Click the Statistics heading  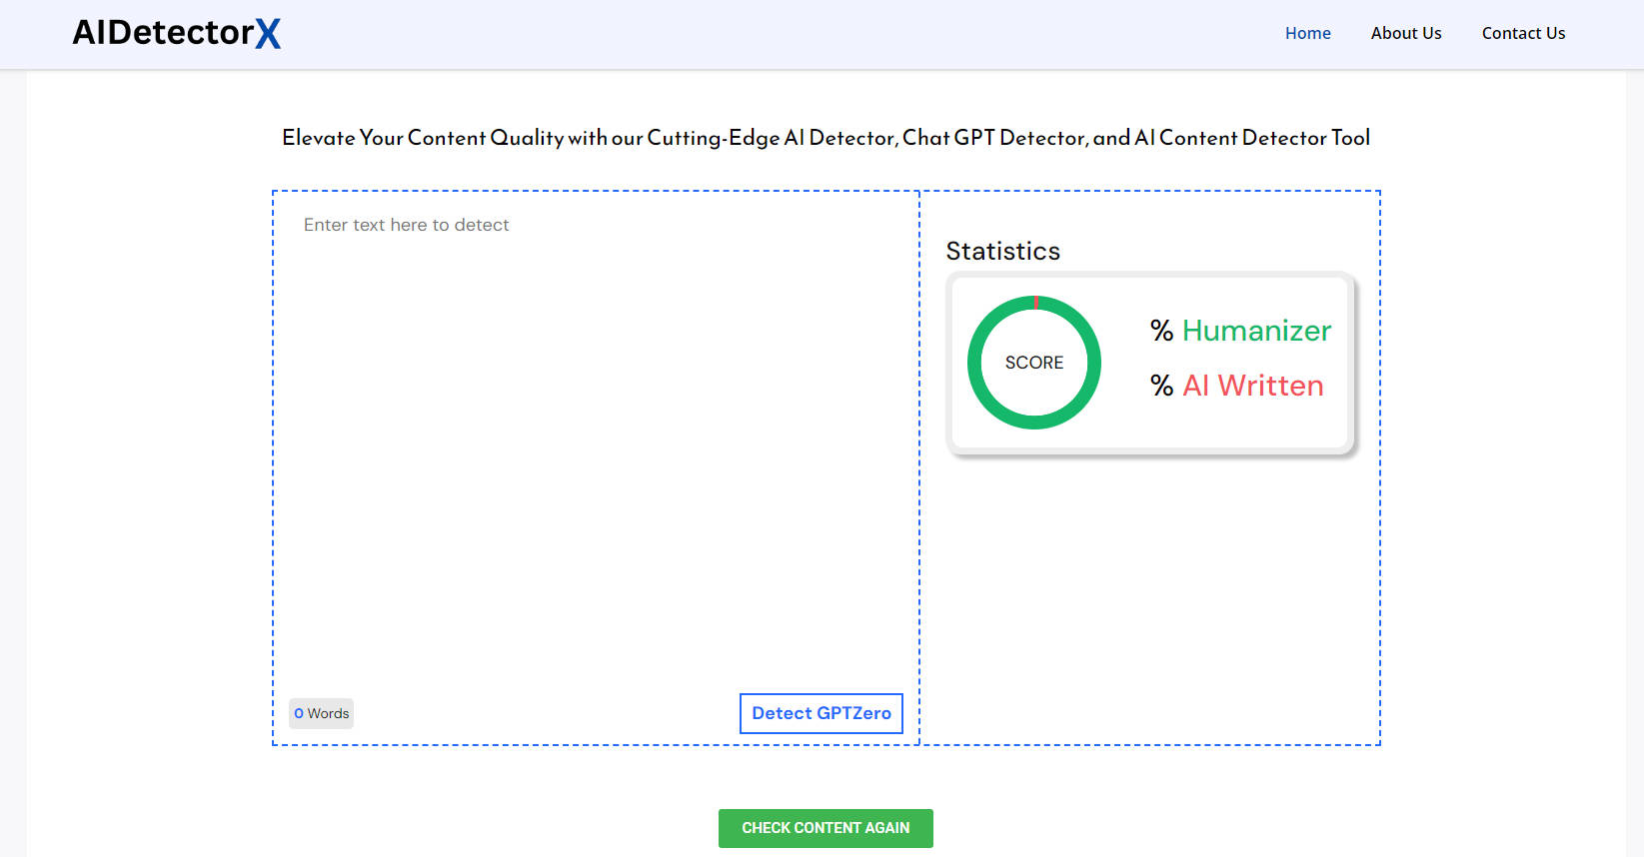[x=1002, y=251]
